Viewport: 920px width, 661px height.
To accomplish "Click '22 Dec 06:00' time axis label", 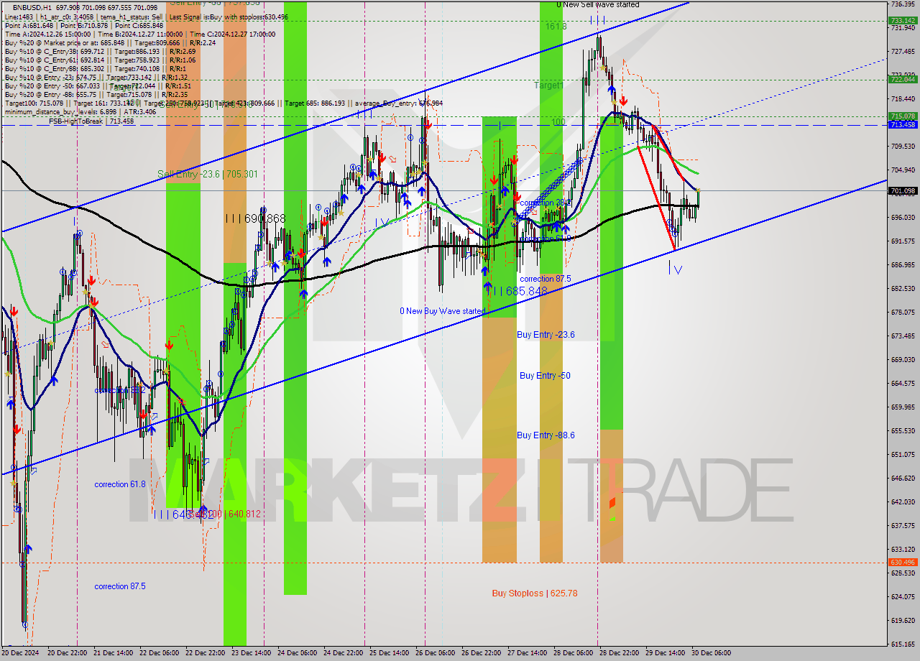I will pyautogui.click(x=160, y=653).
